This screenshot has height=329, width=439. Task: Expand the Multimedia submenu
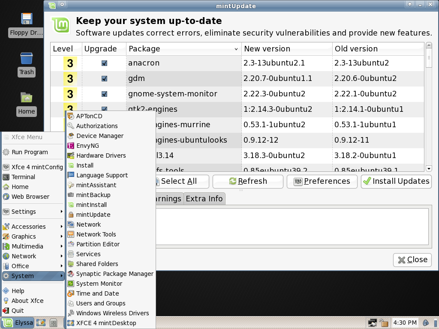coord(33,246)
